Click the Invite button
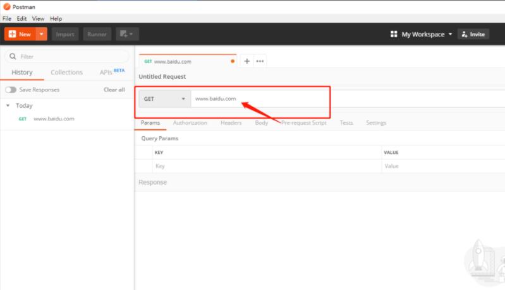Viewport: 505px width, 290px height. coord(473,34)
